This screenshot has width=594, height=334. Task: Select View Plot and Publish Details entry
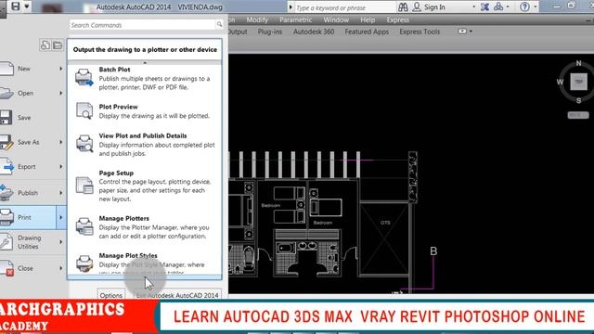[x=145, y=145]
